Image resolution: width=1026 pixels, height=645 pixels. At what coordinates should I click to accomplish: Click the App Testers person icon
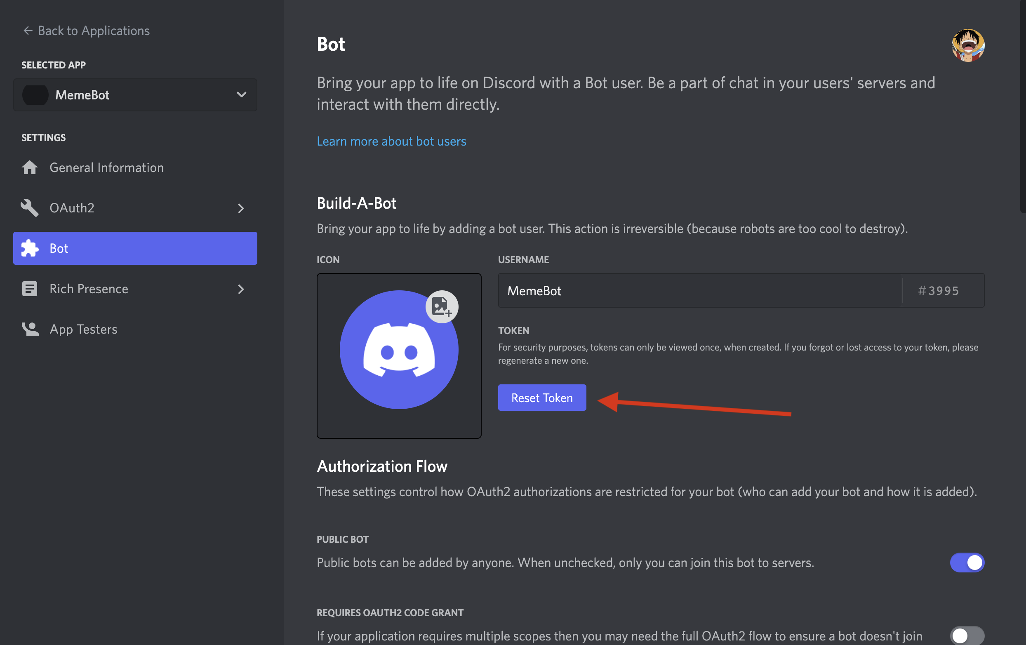coord(30,329)
